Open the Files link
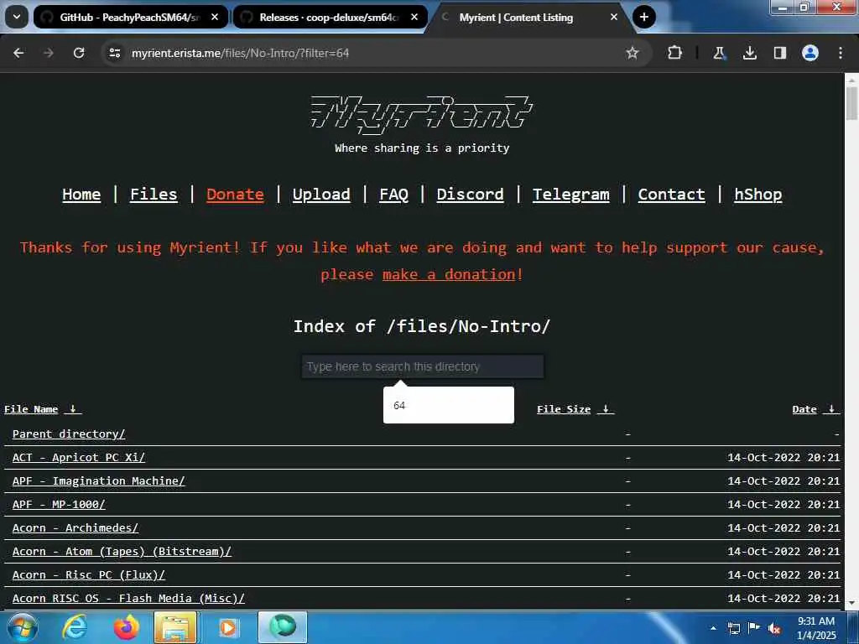This screenshot has width=859, height=644. click(x=154, y=195)
